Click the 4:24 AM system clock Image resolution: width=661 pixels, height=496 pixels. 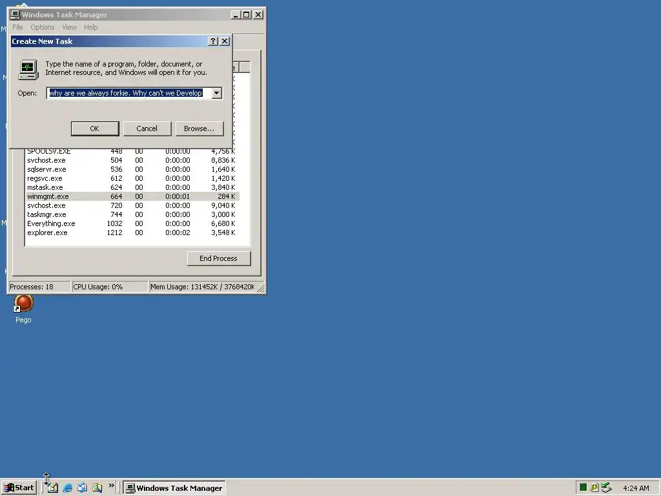click(636, 488)
